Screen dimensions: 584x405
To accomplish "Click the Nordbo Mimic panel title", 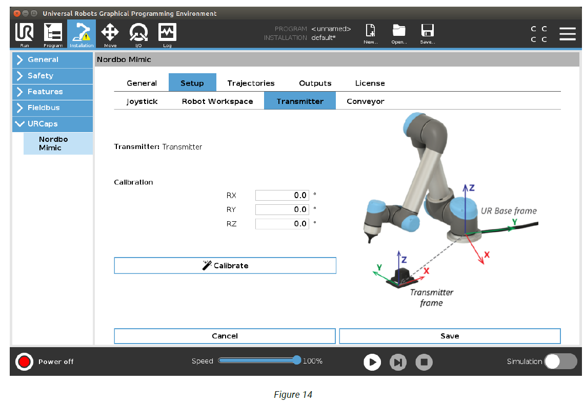I will (124, 59).
